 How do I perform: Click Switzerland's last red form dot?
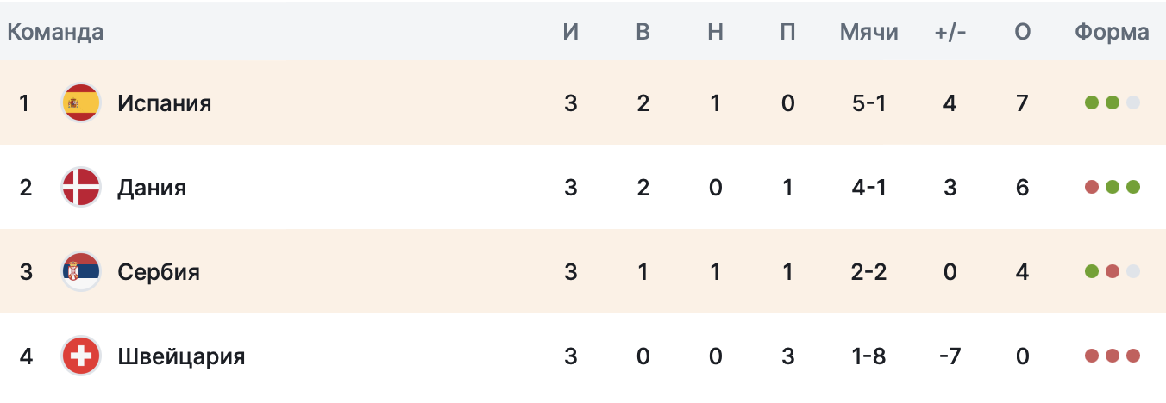click(1133, 356)
